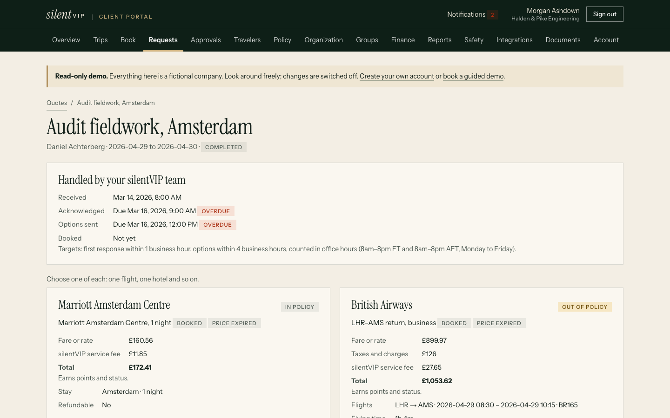
Task: Click the COMPLETED status badge
Action: click(x=224, y=147)
